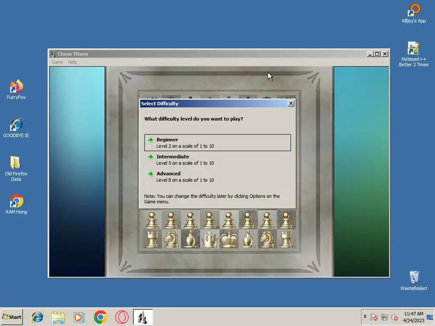This screenshot has width=435, height=326.
Task: Click the Chess Titans taskbar button
Action: click(143, 317)
